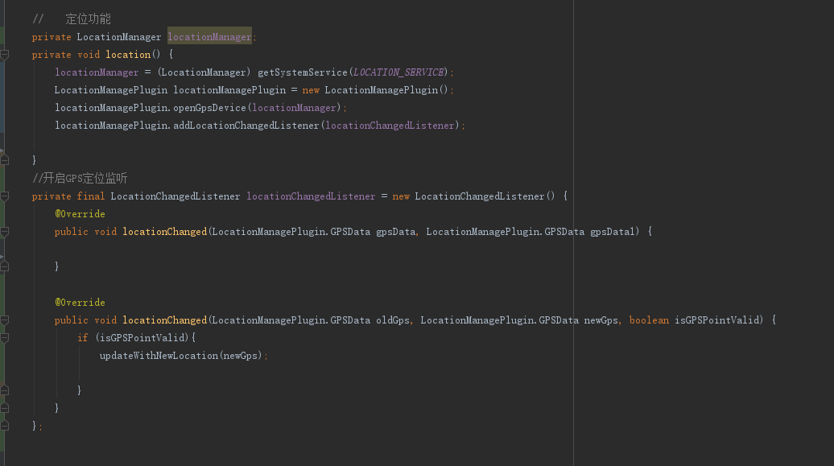This screenshot has width=834, height=466.
Task: Click the (LocationManager) cast expression
Action: tap(204, 72)
